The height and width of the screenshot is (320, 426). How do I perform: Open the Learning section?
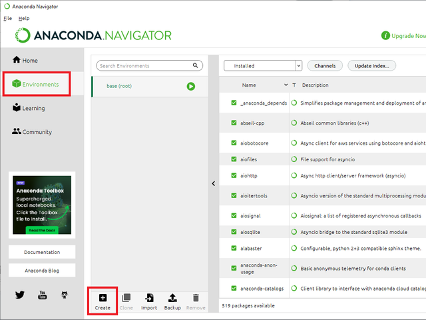(29, 108)
